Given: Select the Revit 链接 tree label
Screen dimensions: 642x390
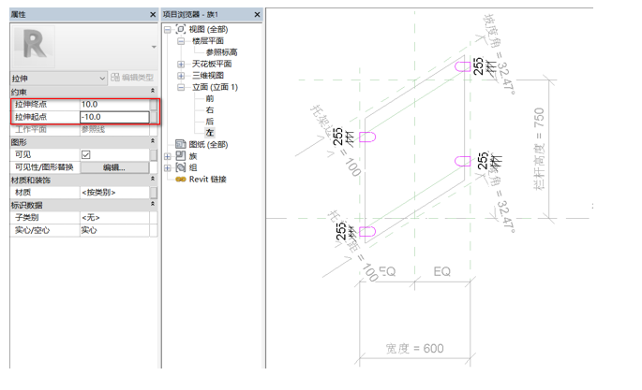Looking at the screenshot, I should [207, 180].
